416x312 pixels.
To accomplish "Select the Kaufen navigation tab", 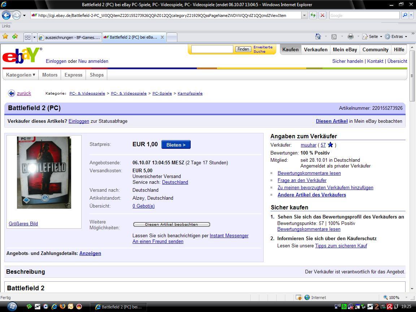I will click(290, 49).
